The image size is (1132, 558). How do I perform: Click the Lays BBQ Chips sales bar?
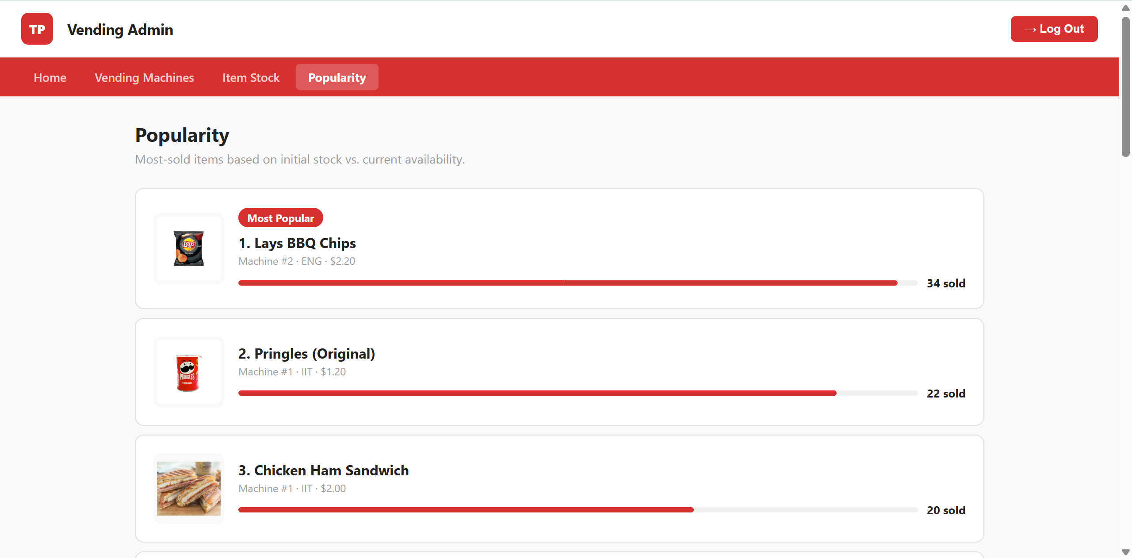(578, 283)
